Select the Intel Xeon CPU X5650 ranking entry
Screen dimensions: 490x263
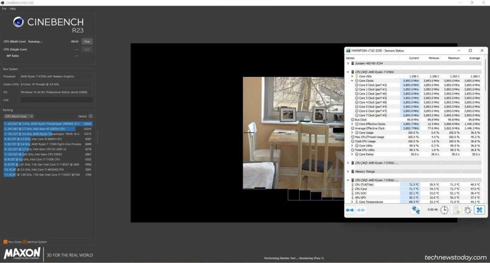coord(48,154)
